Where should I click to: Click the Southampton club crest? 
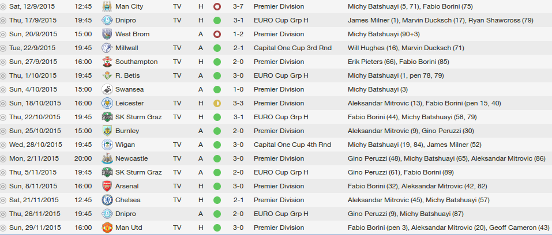click(107, 62)
